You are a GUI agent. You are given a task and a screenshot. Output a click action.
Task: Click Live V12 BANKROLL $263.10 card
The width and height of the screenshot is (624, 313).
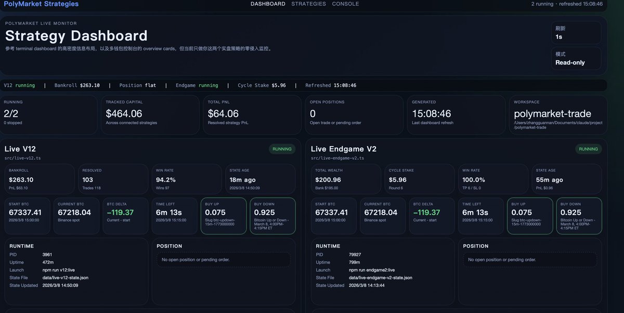tap(41, 179)
